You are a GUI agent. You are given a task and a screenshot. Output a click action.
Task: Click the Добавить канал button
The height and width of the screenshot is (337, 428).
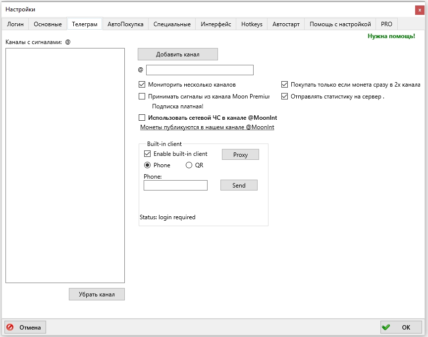tap(178, 54)
